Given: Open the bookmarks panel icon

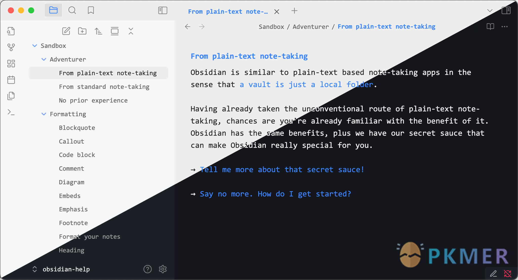Looking at the screenshot, I should (91, 10).
